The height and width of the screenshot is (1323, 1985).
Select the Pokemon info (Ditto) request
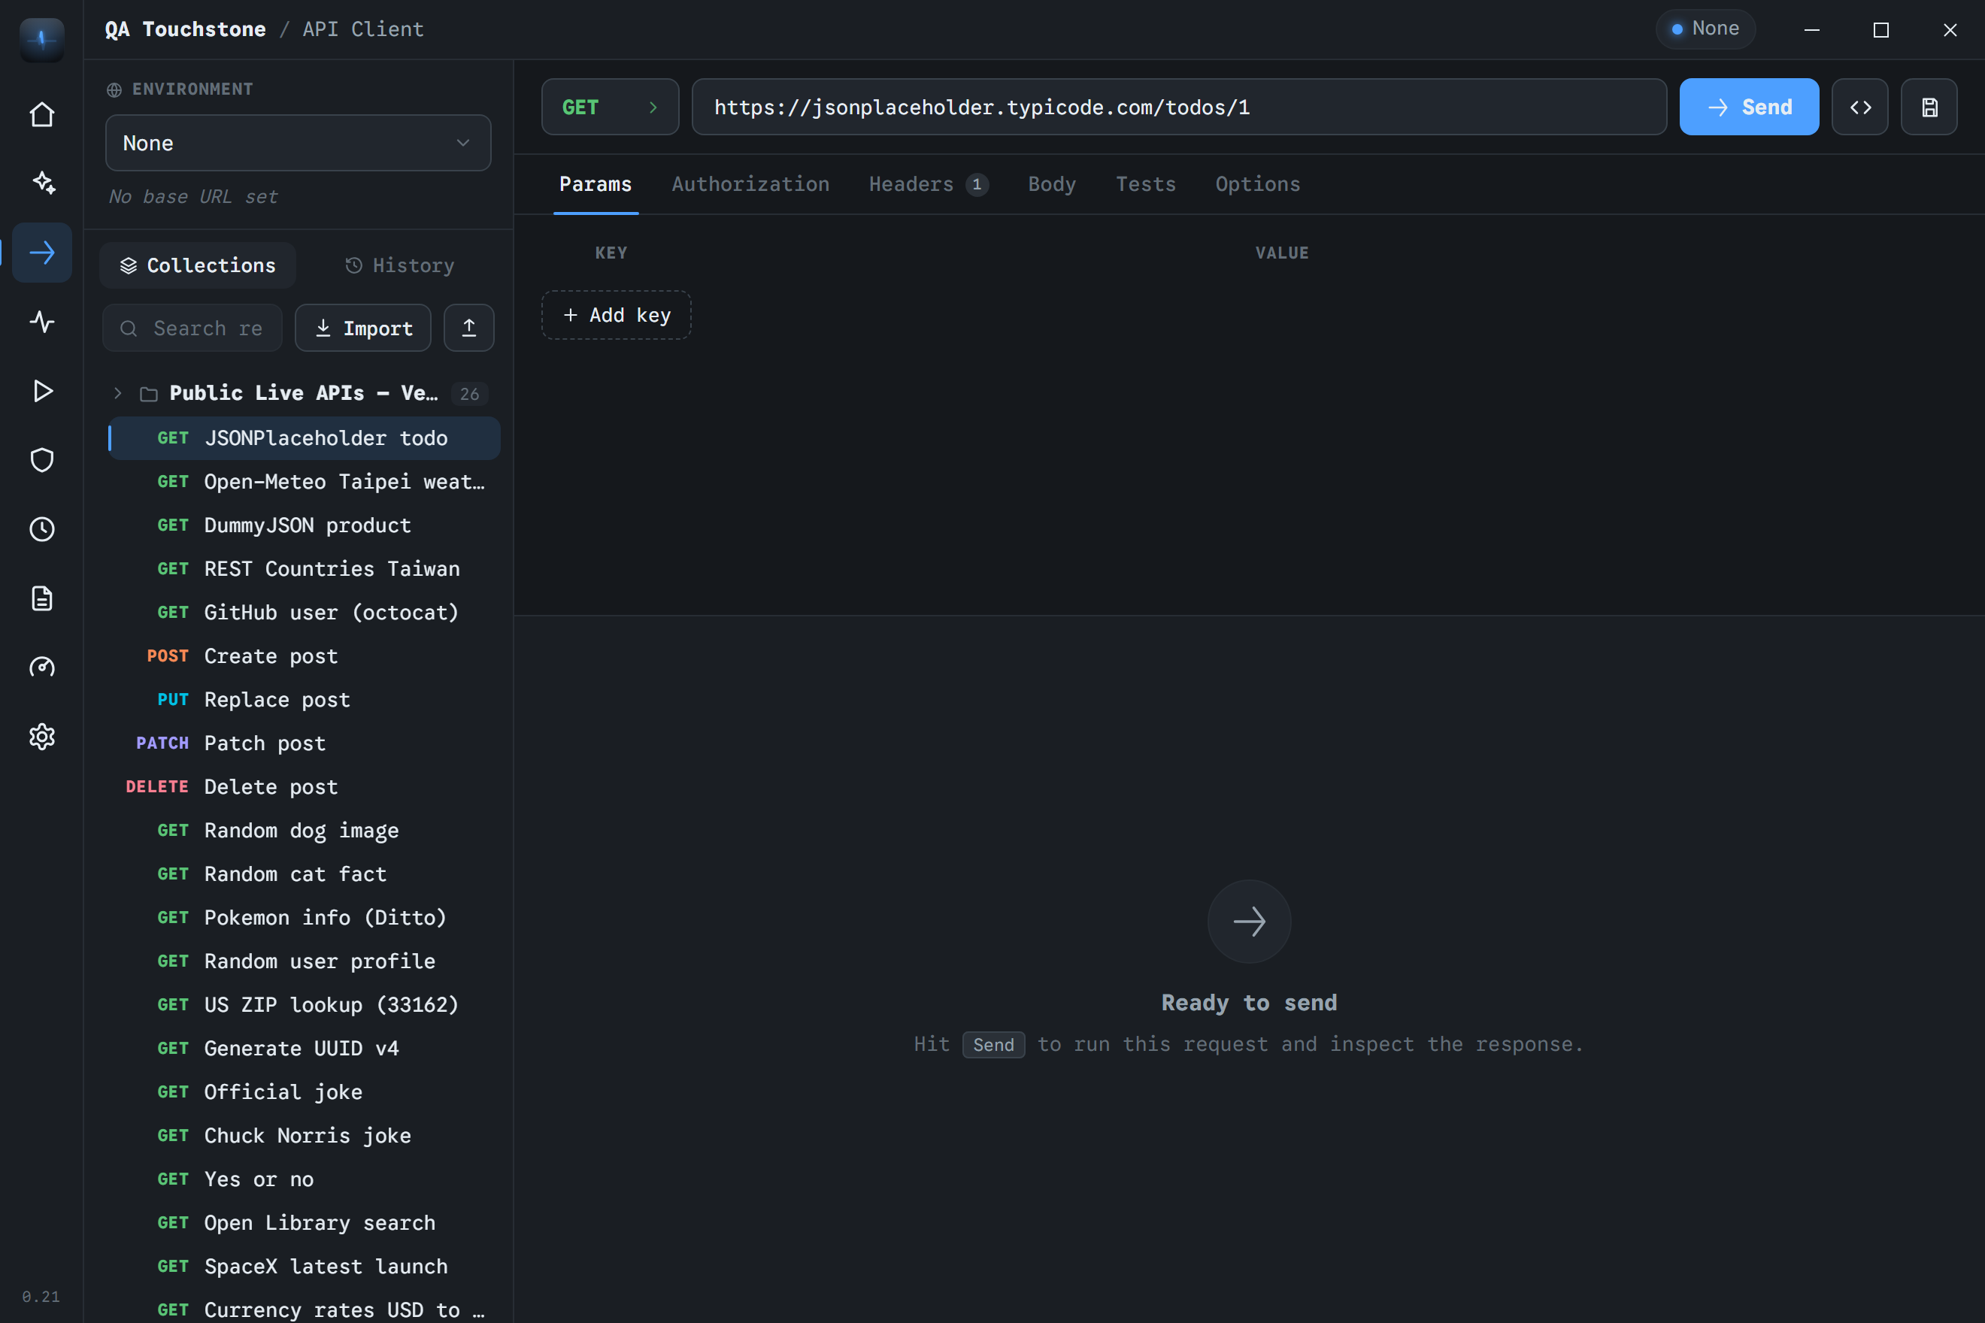point(305,917)
